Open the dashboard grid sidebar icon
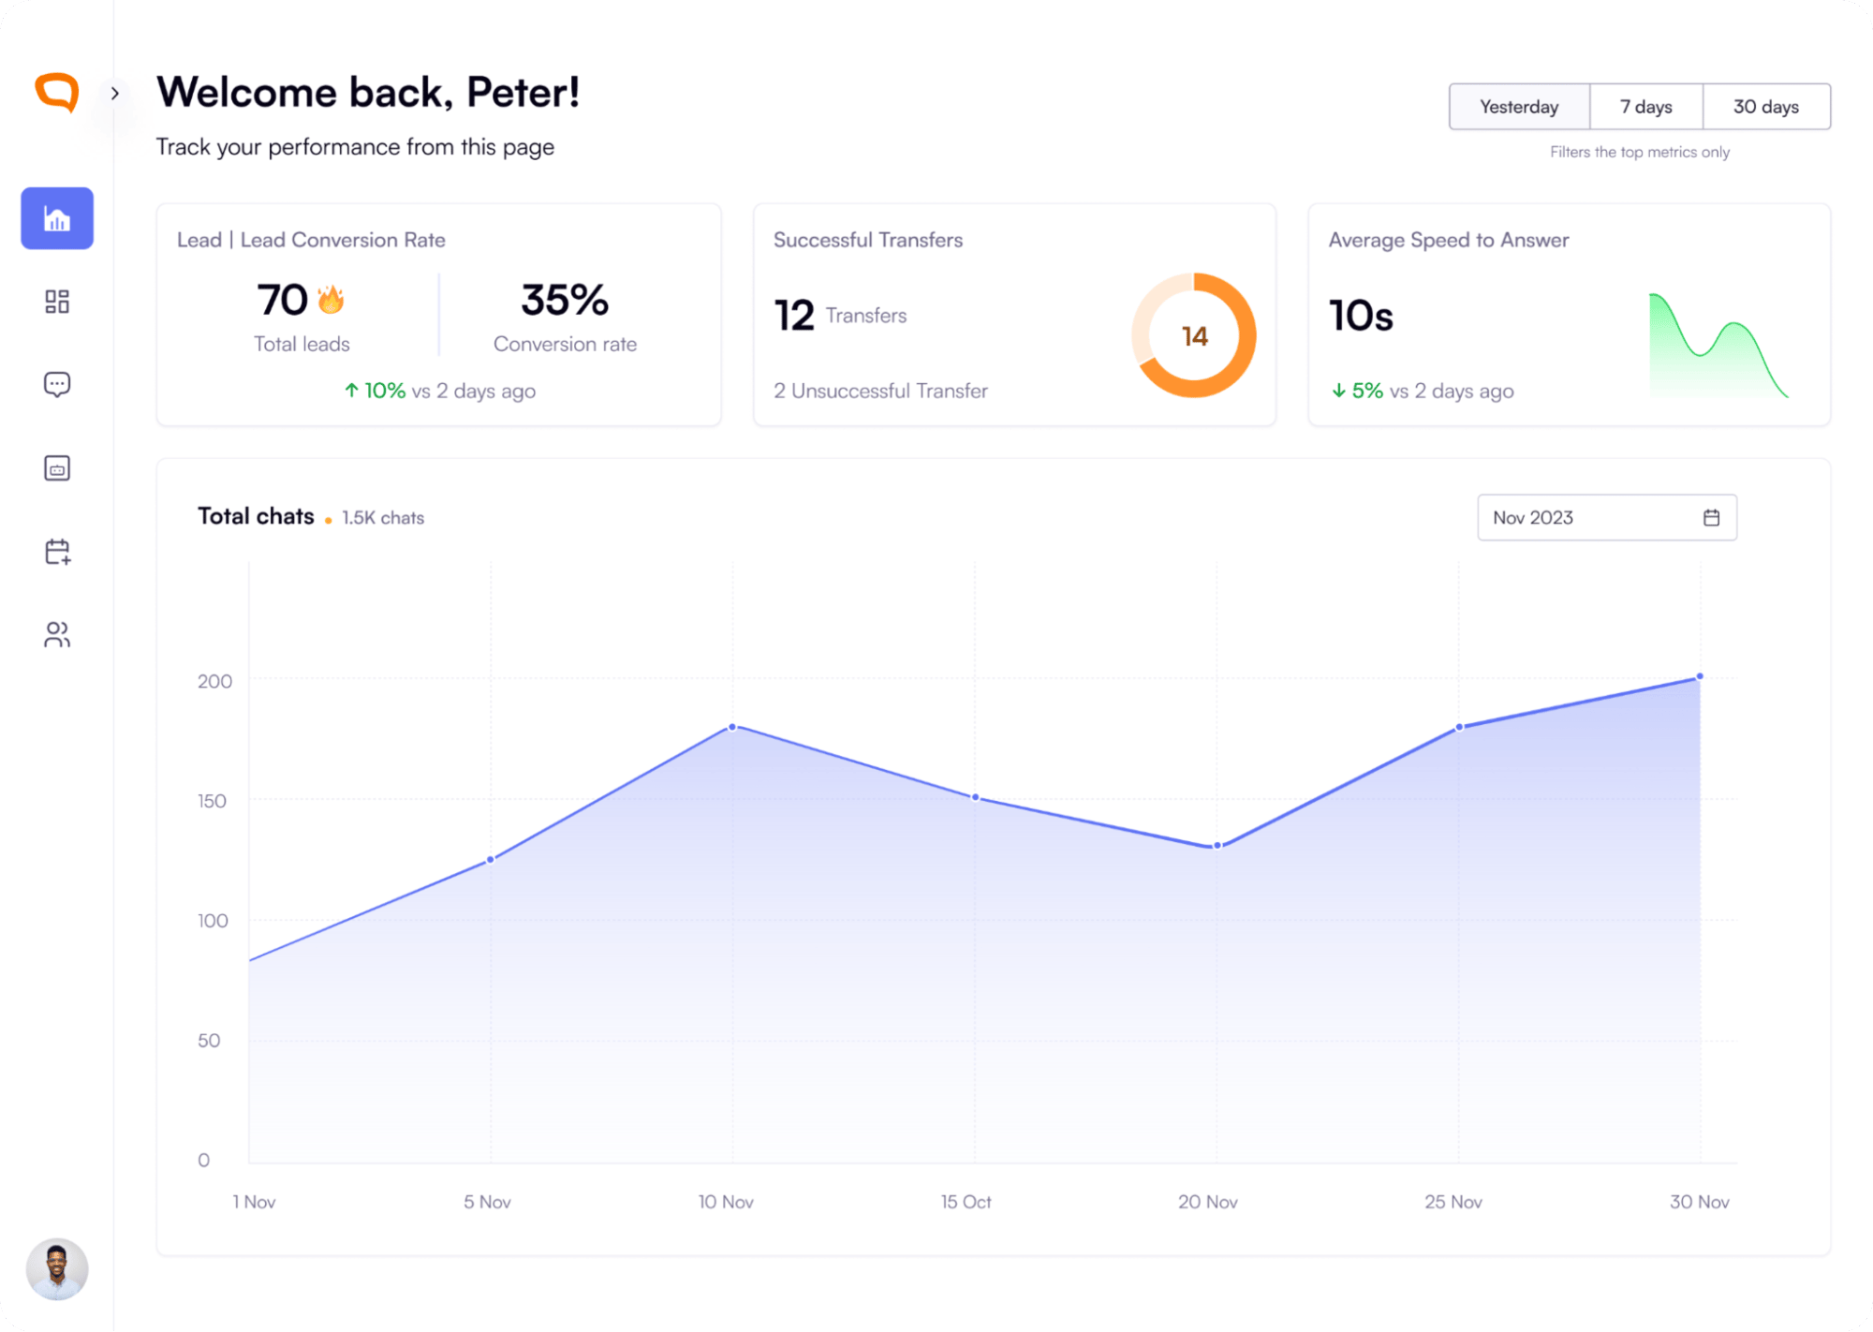The image size is (1873, 1332). click(x=57, y=302)
